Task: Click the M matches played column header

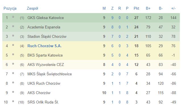Action: 104,8
